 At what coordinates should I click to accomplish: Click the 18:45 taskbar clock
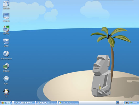pyautogui.click(x=135, y=103)
